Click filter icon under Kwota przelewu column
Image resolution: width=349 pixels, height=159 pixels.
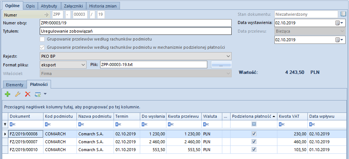point(171,124)
